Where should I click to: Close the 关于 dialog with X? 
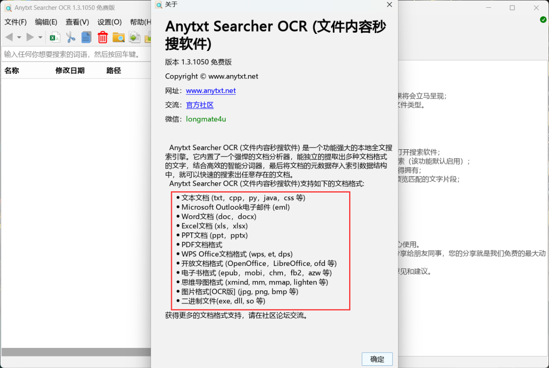pyautogui.click(x=389, y=5)
